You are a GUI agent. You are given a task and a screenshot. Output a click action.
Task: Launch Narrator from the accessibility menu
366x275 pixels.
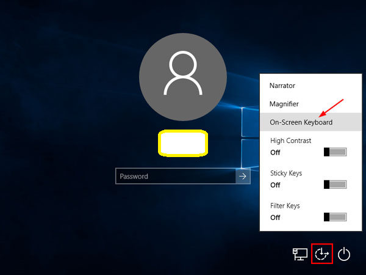click(310, 86)
